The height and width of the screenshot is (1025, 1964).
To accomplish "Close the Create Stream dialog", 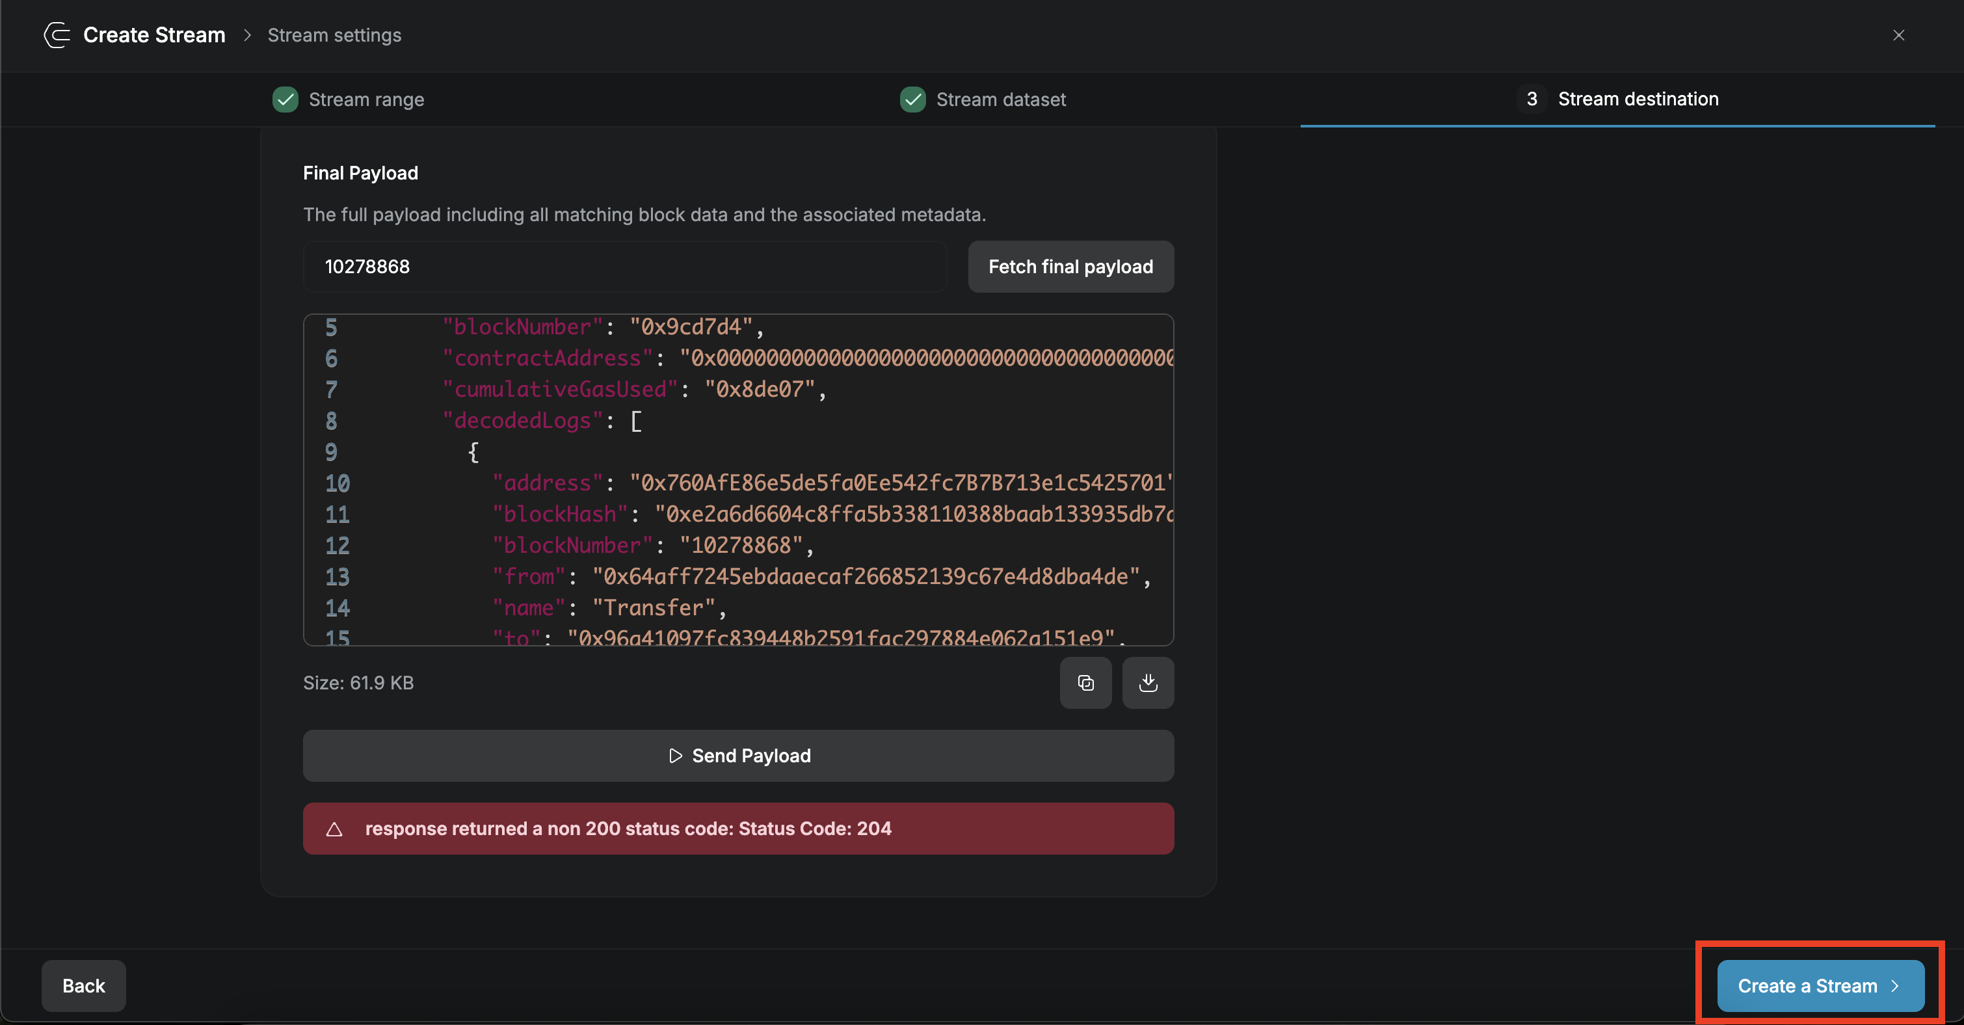I will (1898, 35).
